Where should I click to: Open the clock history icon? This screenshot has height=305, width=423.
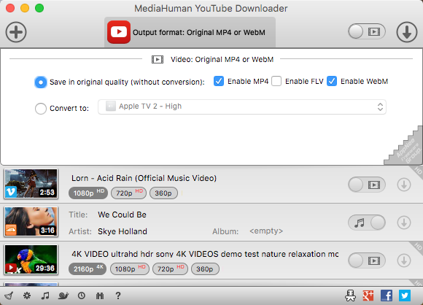click(82, 296)
